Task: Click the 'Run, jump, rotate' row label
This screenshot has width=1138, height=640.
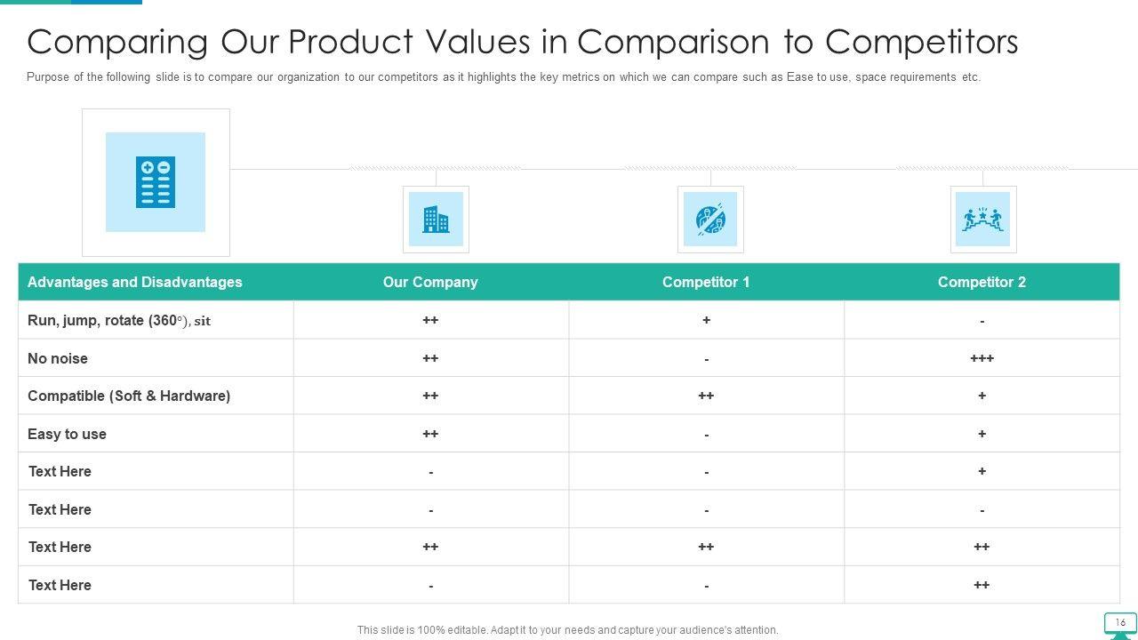Action: 119,321
